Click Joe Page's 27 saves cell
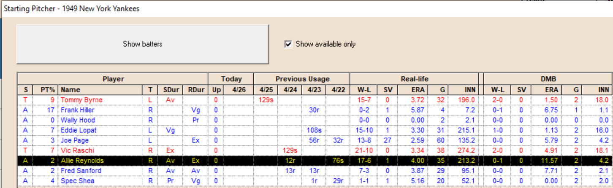The height and width of the screenshot is (188, 613). (388, 140)
